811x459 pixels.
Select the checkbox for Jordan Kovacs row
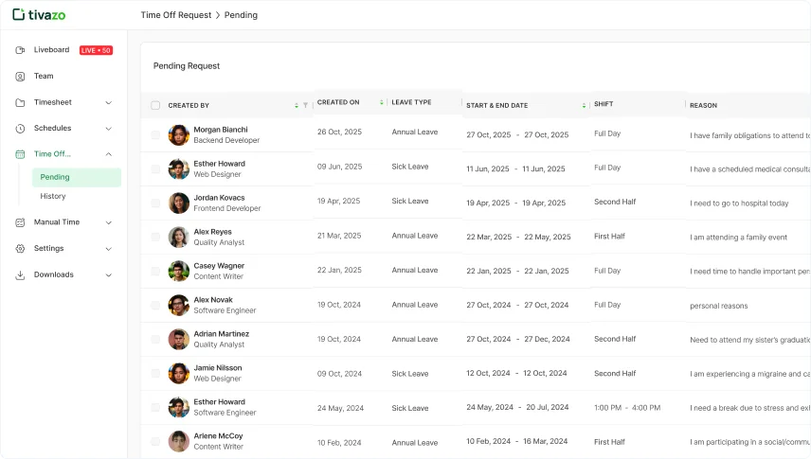tap(155, 203)
